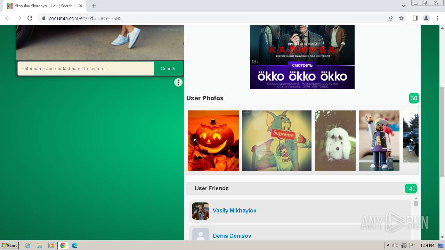Show hidden system tray icons
Viewport: 445px width, 250px height.
pos(388,245)
